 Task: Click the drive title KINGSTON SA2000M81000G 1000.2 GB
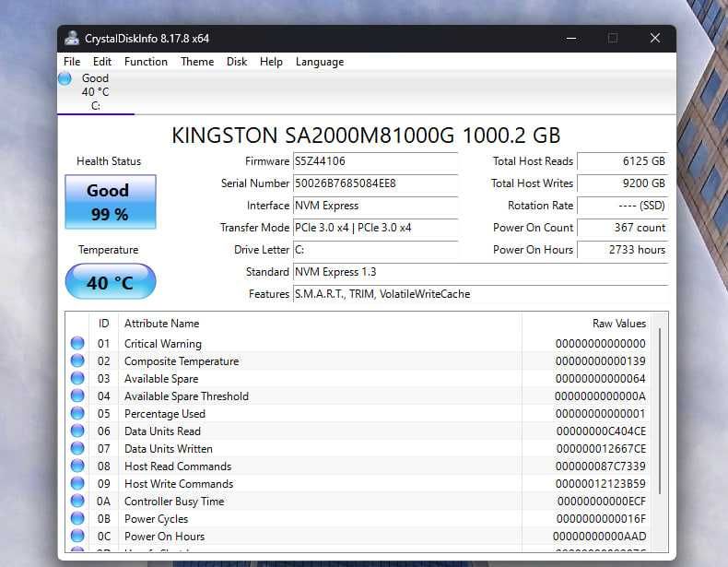[366, 136]
